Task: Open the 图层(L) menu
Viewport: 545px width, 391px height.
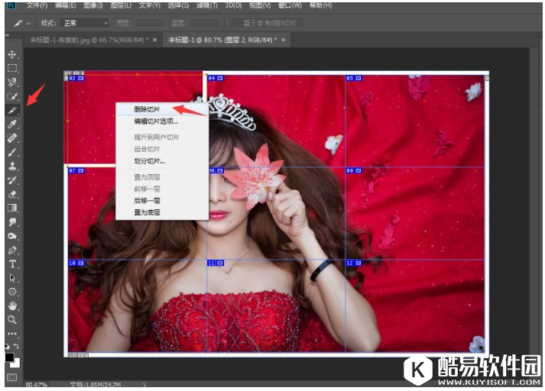Action: [118, 5]
